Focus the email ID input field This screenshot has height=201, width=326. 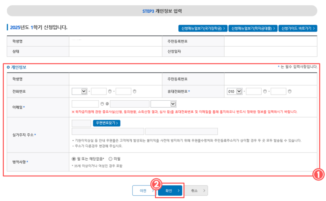point(85,104)
